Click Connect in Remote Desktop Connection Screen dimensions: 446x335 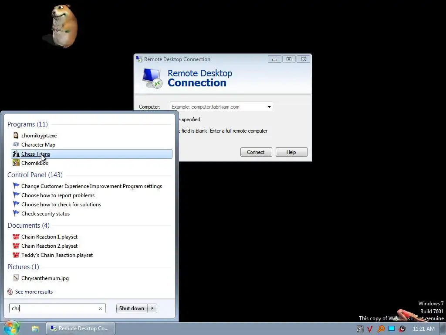256,152
